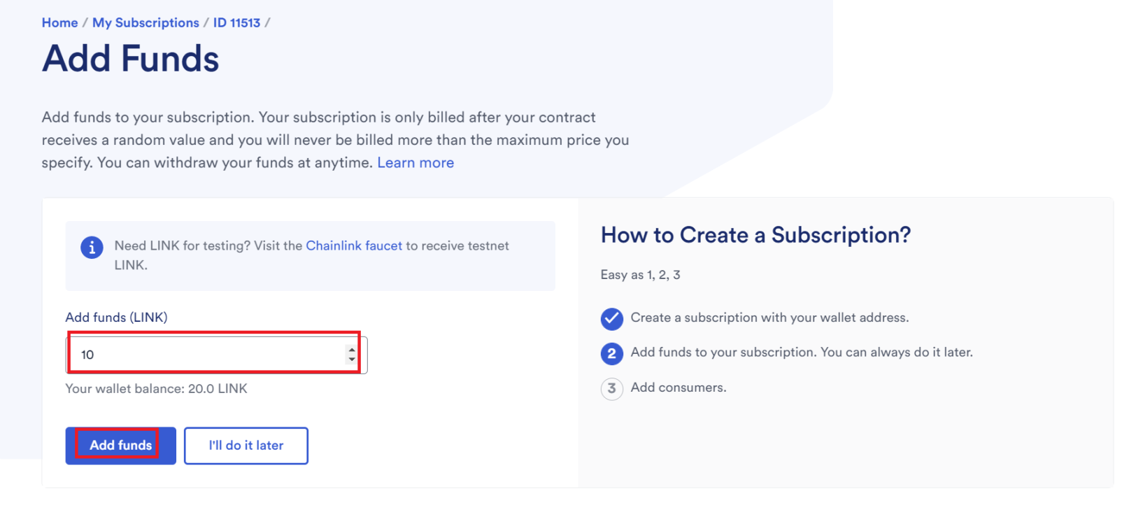Open My Subscriptions breadcrumb
The image size is (1136, 512).
145,23
